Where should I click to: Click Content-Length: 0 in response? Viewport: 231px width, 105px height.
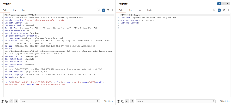point(131,23)
